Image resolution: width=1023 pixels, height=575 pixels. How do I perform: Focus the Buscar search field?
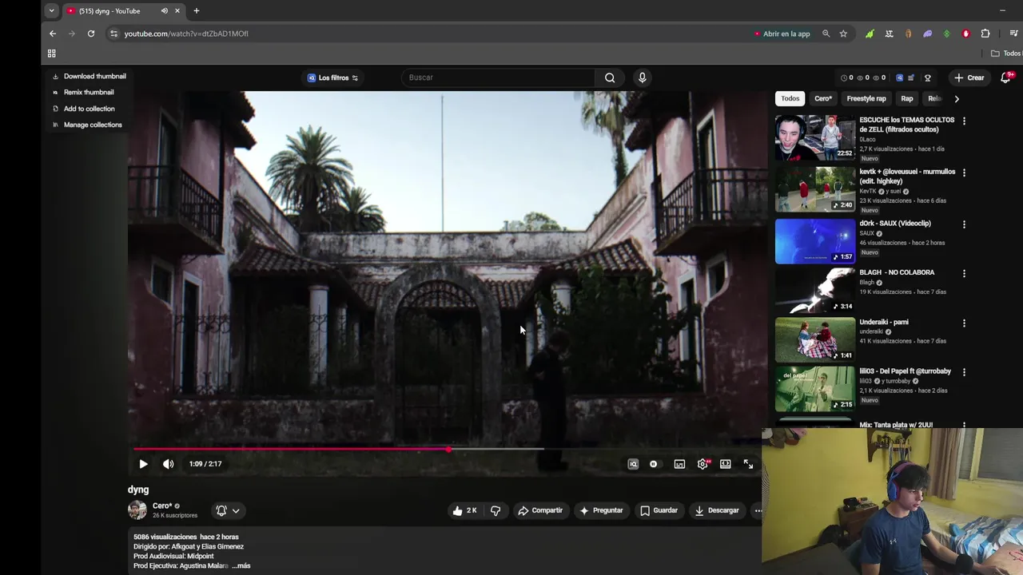coord(498,77)
